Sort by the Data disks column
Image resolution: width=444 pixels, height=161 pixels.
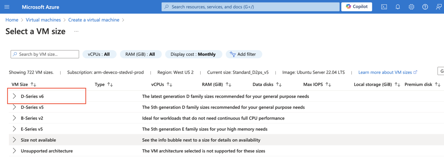pos(267,84)
